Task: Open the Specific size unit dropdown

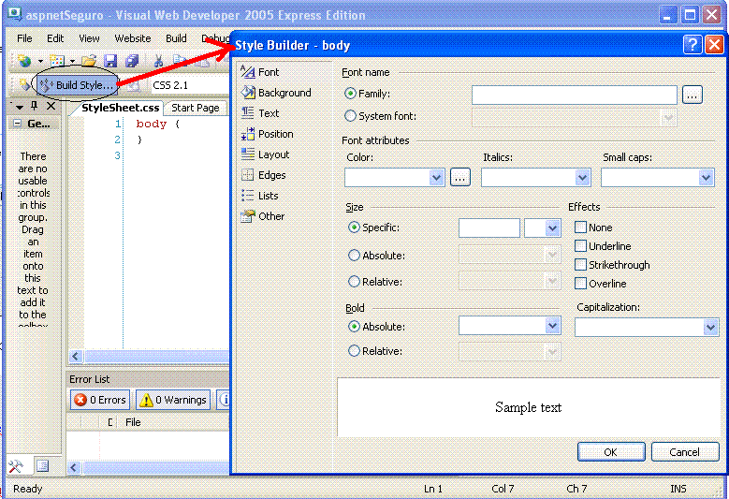Action: (x=552, y=227)
